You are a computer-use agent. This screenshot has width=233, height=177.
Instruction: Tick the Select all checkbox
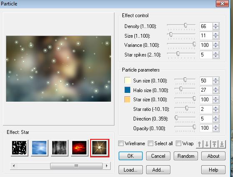150,144
